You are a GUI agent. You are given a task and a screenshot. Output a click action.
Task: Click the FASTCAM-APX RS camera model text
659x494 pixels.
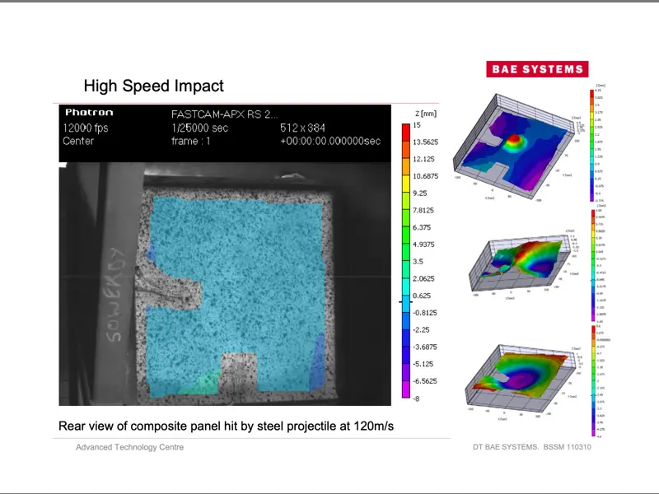pos(224,114)
